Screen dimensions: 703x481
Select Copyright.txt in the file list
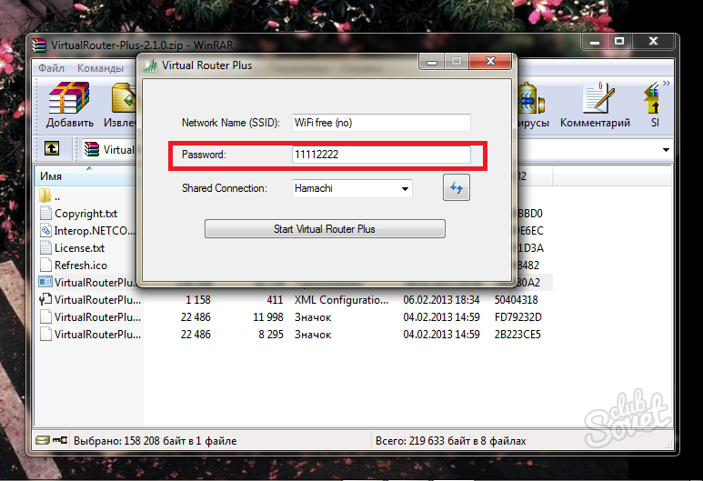click(85, 214)
